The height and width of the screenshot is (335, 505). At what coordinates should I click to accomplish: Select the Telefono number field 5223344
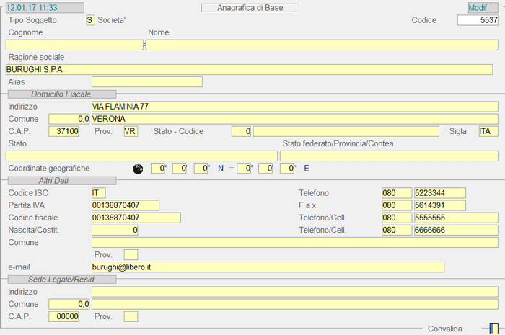click(x=439, y=193)
